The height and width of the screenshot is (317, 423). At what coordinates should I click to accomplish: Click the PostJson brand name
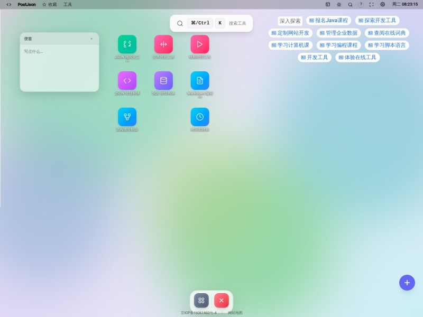27,4
